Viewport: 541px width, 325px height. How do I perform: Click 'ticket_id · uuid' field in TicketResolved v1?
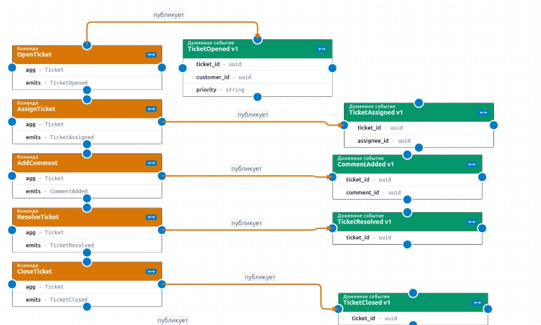pyautogui.click(x=407, y=237)
